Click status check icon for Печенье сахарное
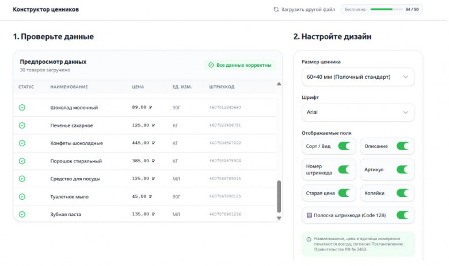This screenshot has width=449, height=266. point(22,126)
